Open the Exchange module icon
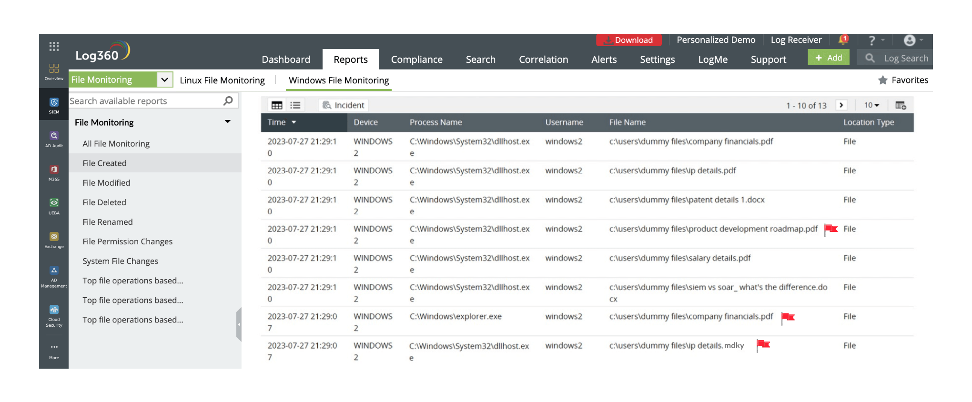Image resolution: width=972 pixels, height=402 pixels. click(x=54, y=240)
